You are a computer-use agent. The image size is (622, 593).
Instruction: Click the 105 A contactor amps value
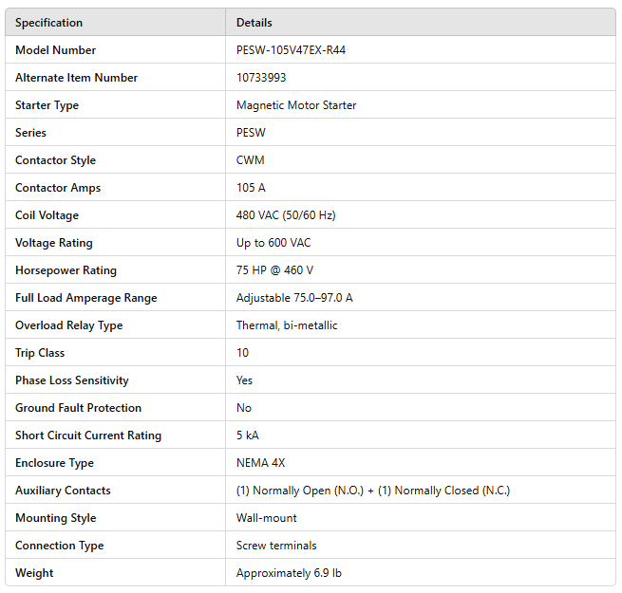coord(251,188)
